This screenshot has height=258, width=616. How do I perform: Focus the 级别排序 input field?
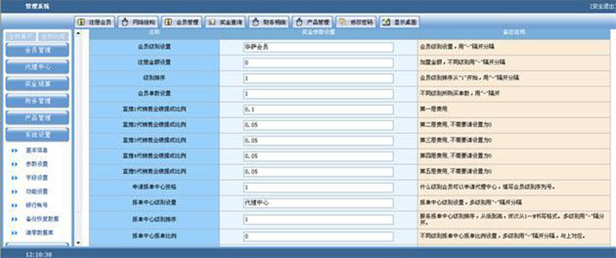pos(318,78)
